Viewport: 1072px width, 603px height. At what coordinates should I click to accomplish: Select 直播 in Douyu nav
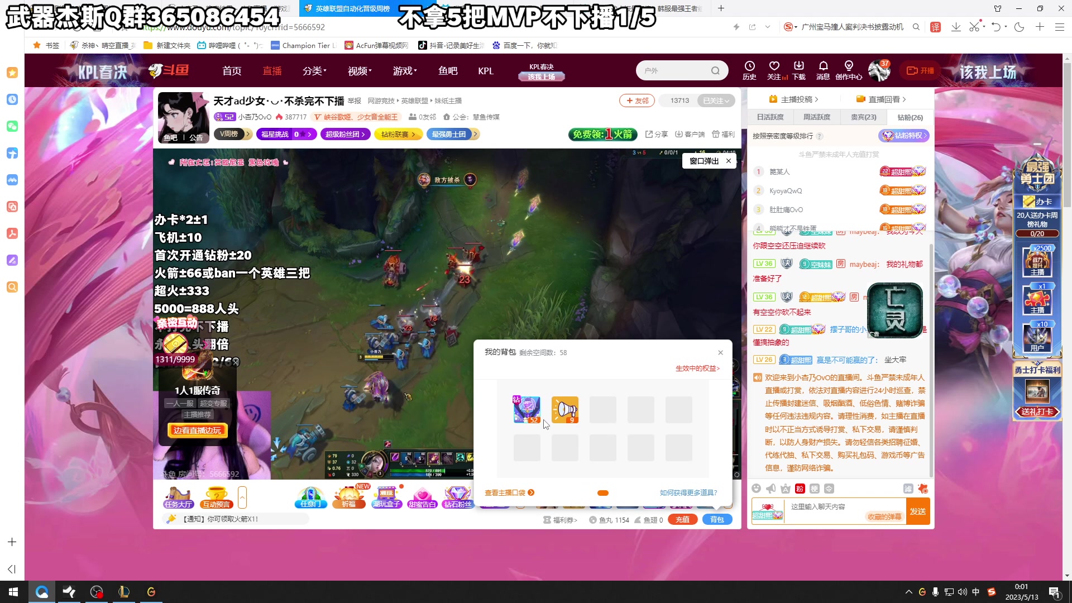pos(272,71)
